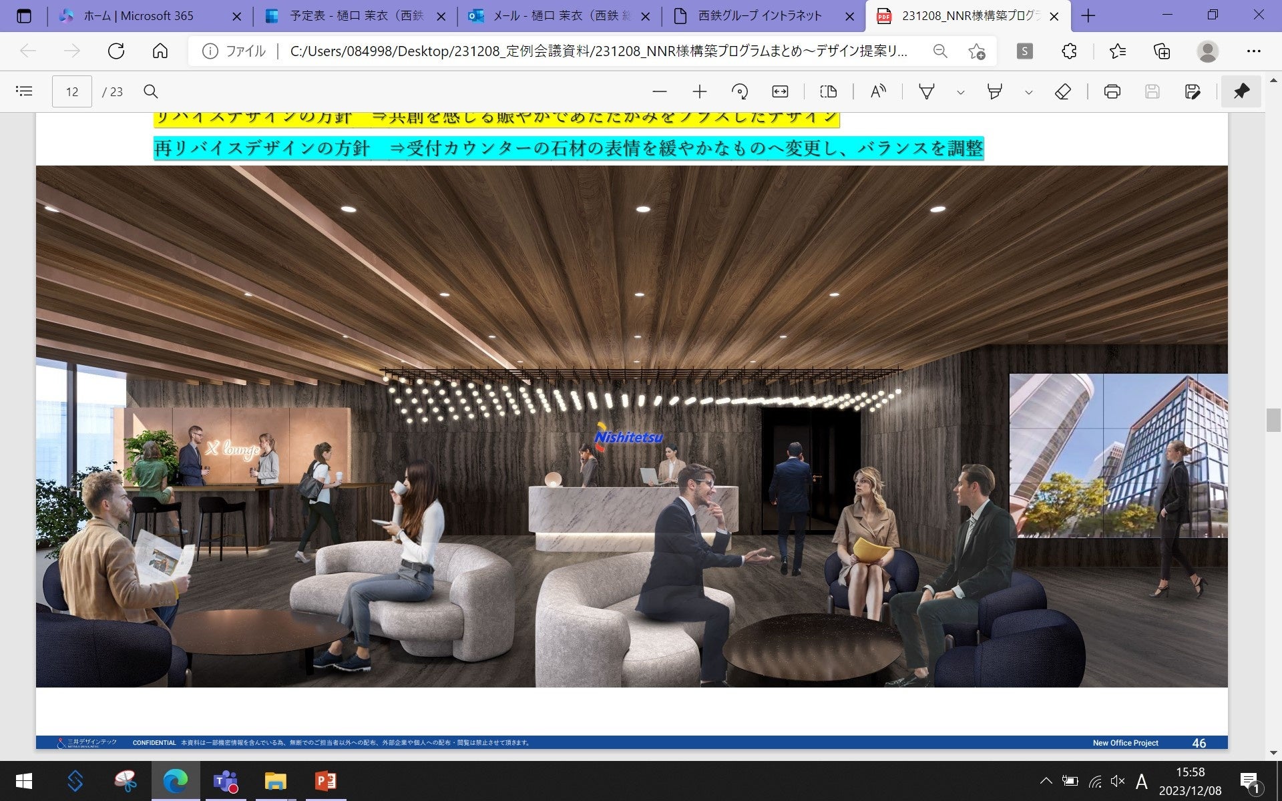Start Read aloud for the PDF
This screenshot has width=1282, height=801.
pyautogui.click(x=878, y=91)
